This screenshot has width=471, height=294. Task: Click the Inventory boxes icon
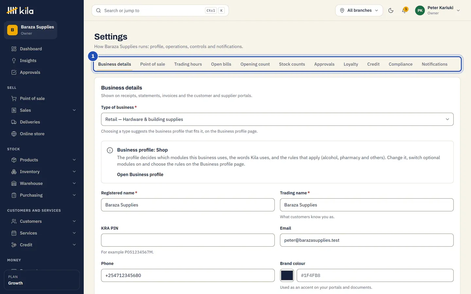click(14, 171)
